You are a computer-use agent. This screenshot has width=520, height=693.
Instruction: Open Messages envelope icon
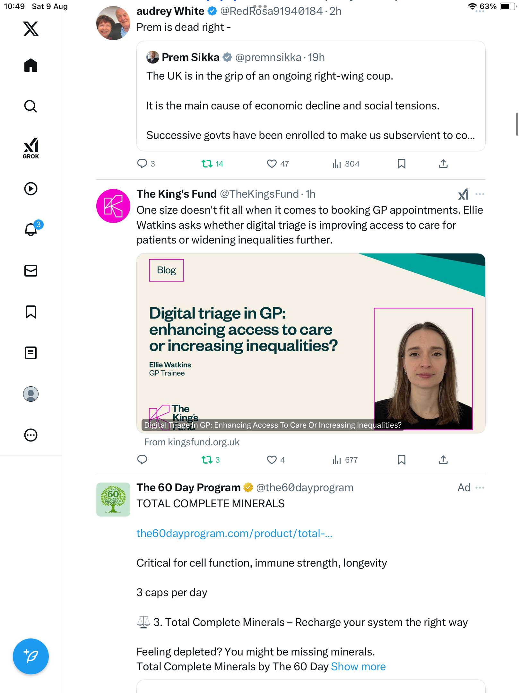31,271
